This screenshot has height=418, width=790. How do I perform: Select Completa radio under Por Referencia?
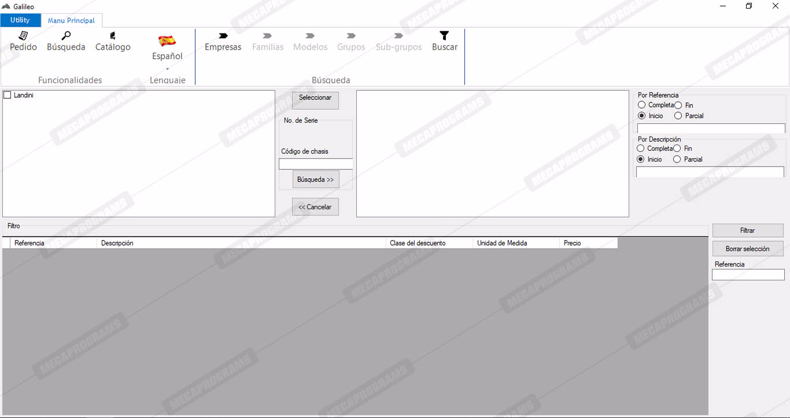point(641,105)
